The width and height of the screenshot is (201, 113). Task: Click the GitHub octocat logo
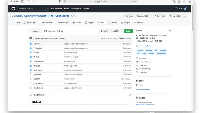tap(13, 8)
